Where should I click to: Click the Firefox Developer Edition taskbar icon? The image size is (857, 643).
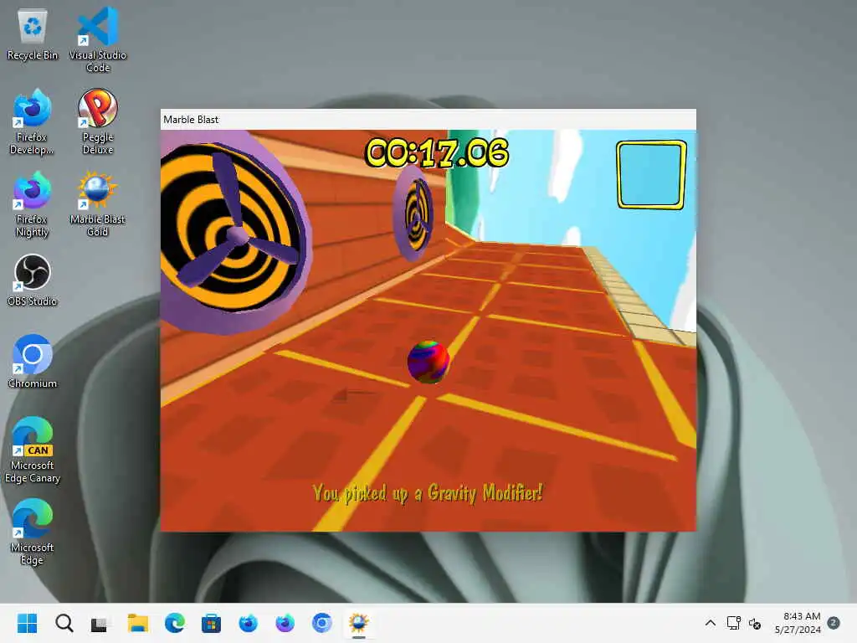point(248,623)
